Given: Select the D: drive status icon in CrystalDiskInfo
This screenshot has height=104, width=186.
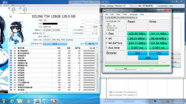Looking at the screenshot, I should click(9, 8).
